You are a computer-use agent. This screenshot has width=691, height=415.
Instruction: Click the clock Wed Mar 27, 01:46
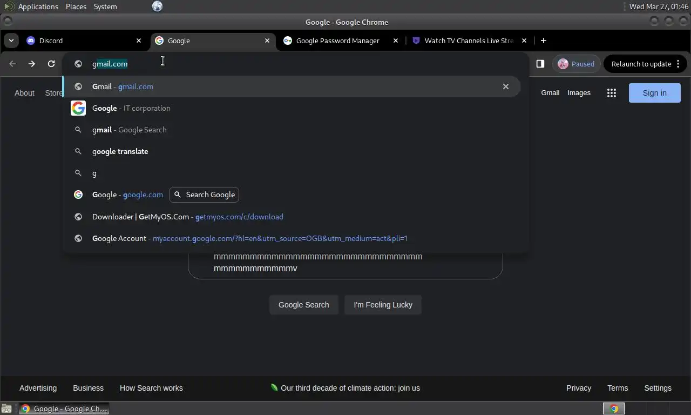click(x=659, y=6)
